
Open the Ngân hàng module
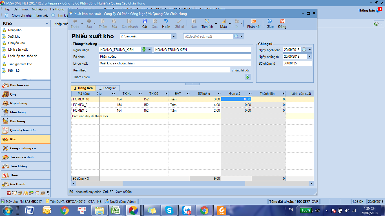tap(26, 103)
